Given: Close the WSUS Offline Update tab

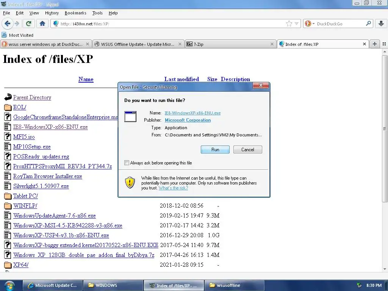Looking at the screenshot, I should pos(180,44).
